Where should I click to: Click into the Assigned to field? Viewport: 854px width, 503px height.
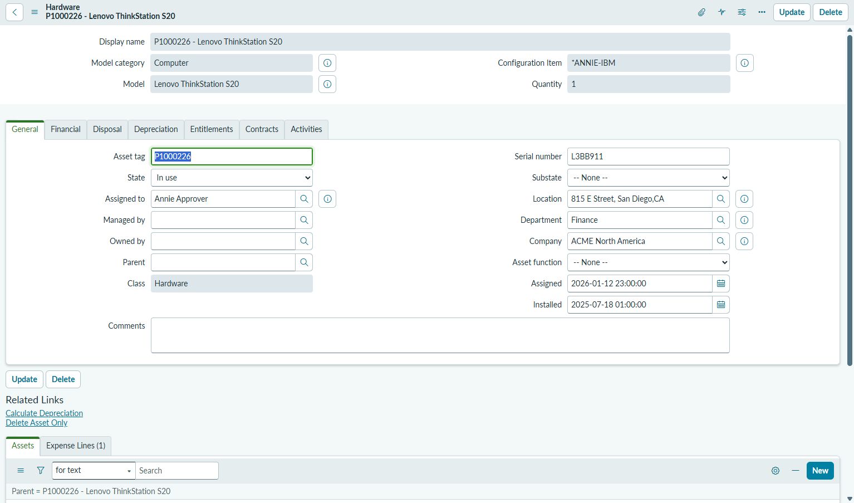click(x=223, y=199)
